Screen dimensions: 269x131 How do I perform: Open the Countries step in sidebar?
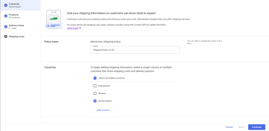click(x=14, y=4)
